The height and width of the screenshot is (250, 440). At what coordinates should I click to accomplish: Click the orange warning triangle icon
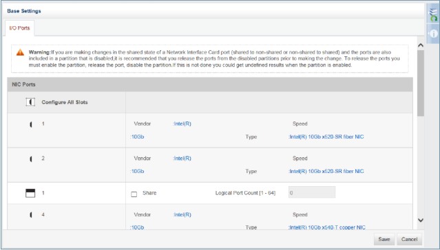20,52
